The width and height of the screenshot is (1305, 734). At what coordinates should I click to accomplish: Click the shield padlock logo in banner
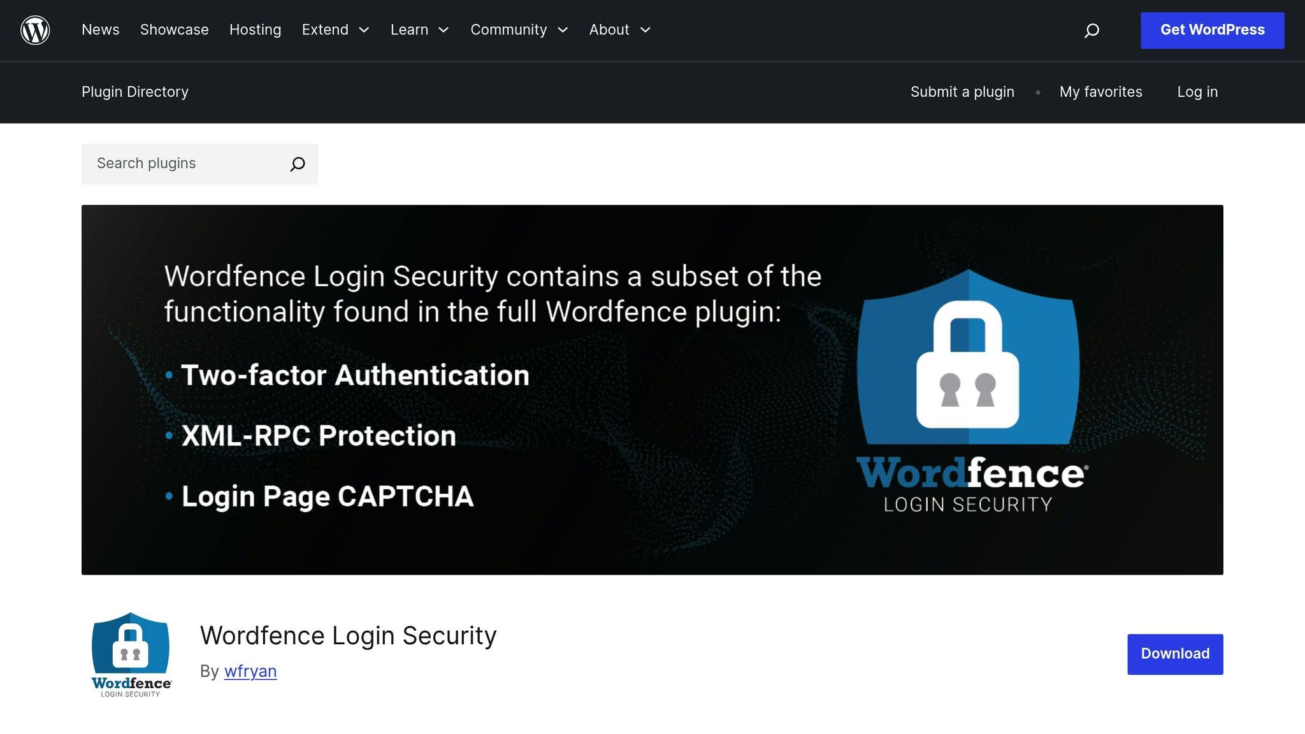(968, 357)
